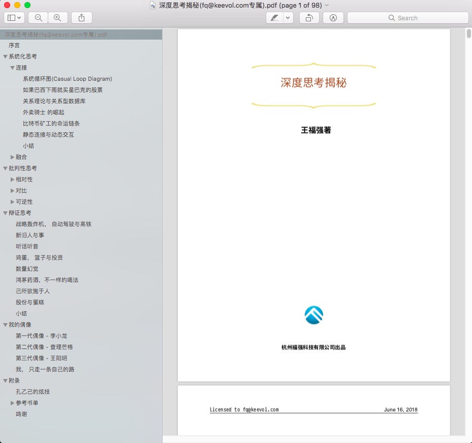Open 孔乙己的炫技 entry
The image size is (472, 443).
[x=33, y=392]
